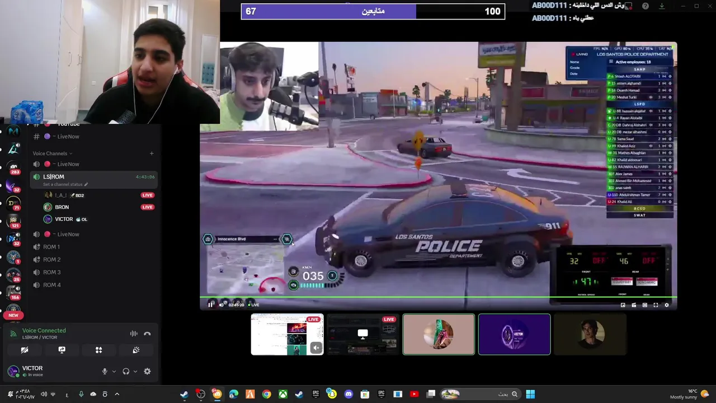Screen dimensions: 716x403
Task: Open YouTube app from the taskbar
Action: coord(414,394)
